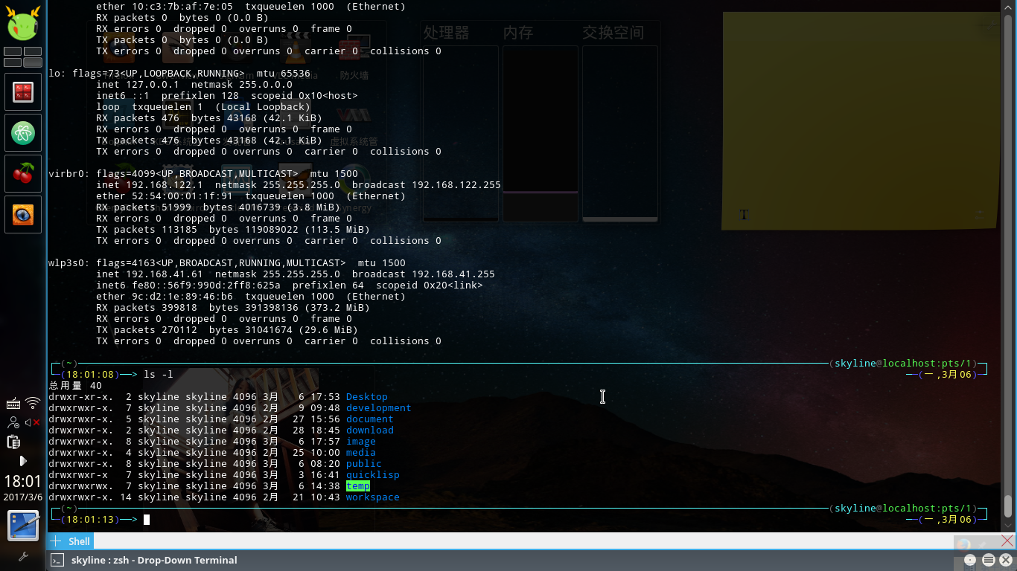Viewport: 1017px width, 571px height.
Task: Click the terminal scrollbar down arrow
Action: (1008, 526)
